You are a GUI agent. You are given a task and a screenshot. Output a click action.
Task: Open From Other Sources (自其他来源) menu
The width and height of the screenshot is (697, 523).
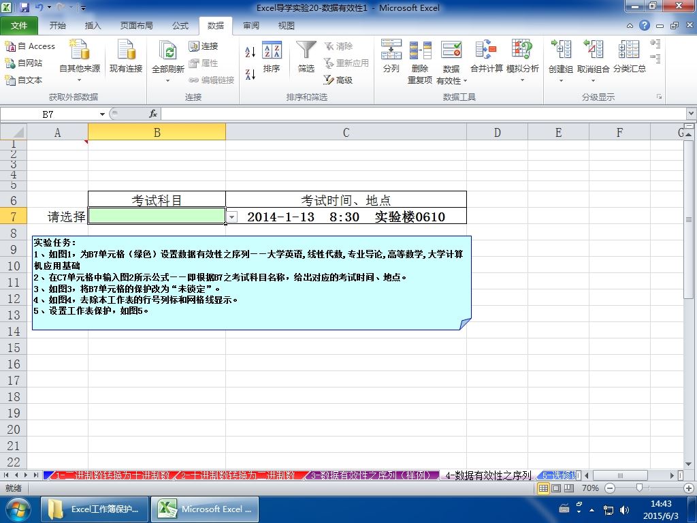[x=80, y=61]
